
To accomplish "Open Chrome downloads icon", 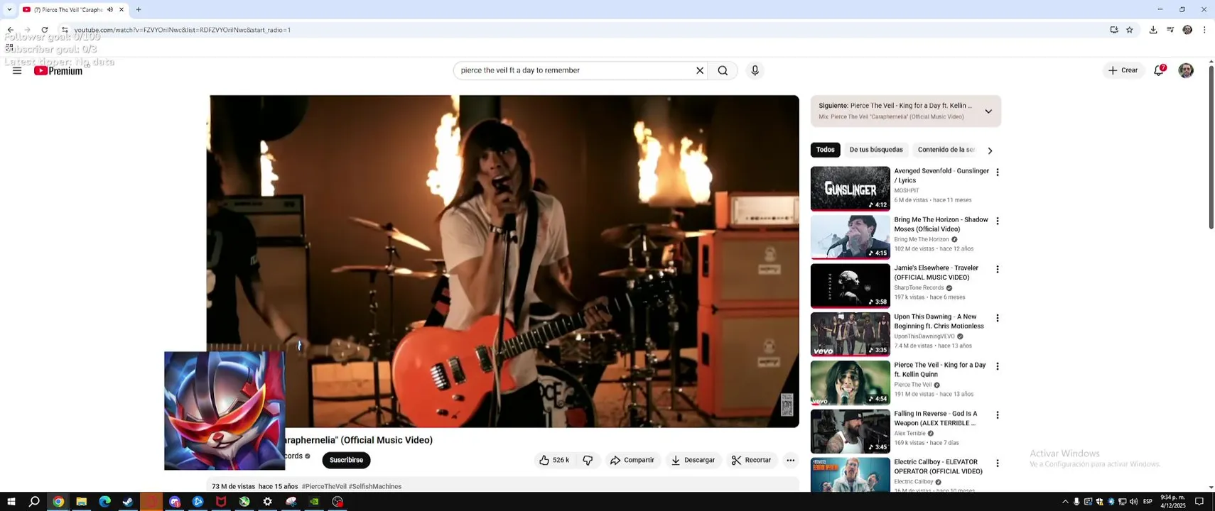I will 1153,30.
